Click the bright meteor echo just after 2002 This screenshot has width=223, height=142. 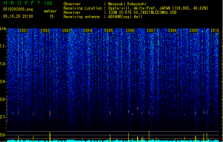point(50,113)
